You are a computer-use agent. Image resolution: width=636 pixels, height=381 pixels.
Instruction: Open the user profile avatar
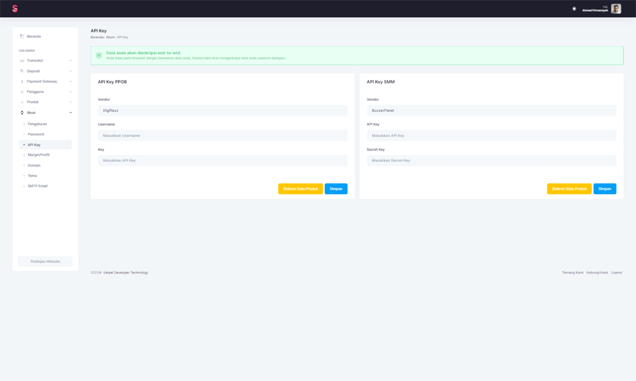616,9
